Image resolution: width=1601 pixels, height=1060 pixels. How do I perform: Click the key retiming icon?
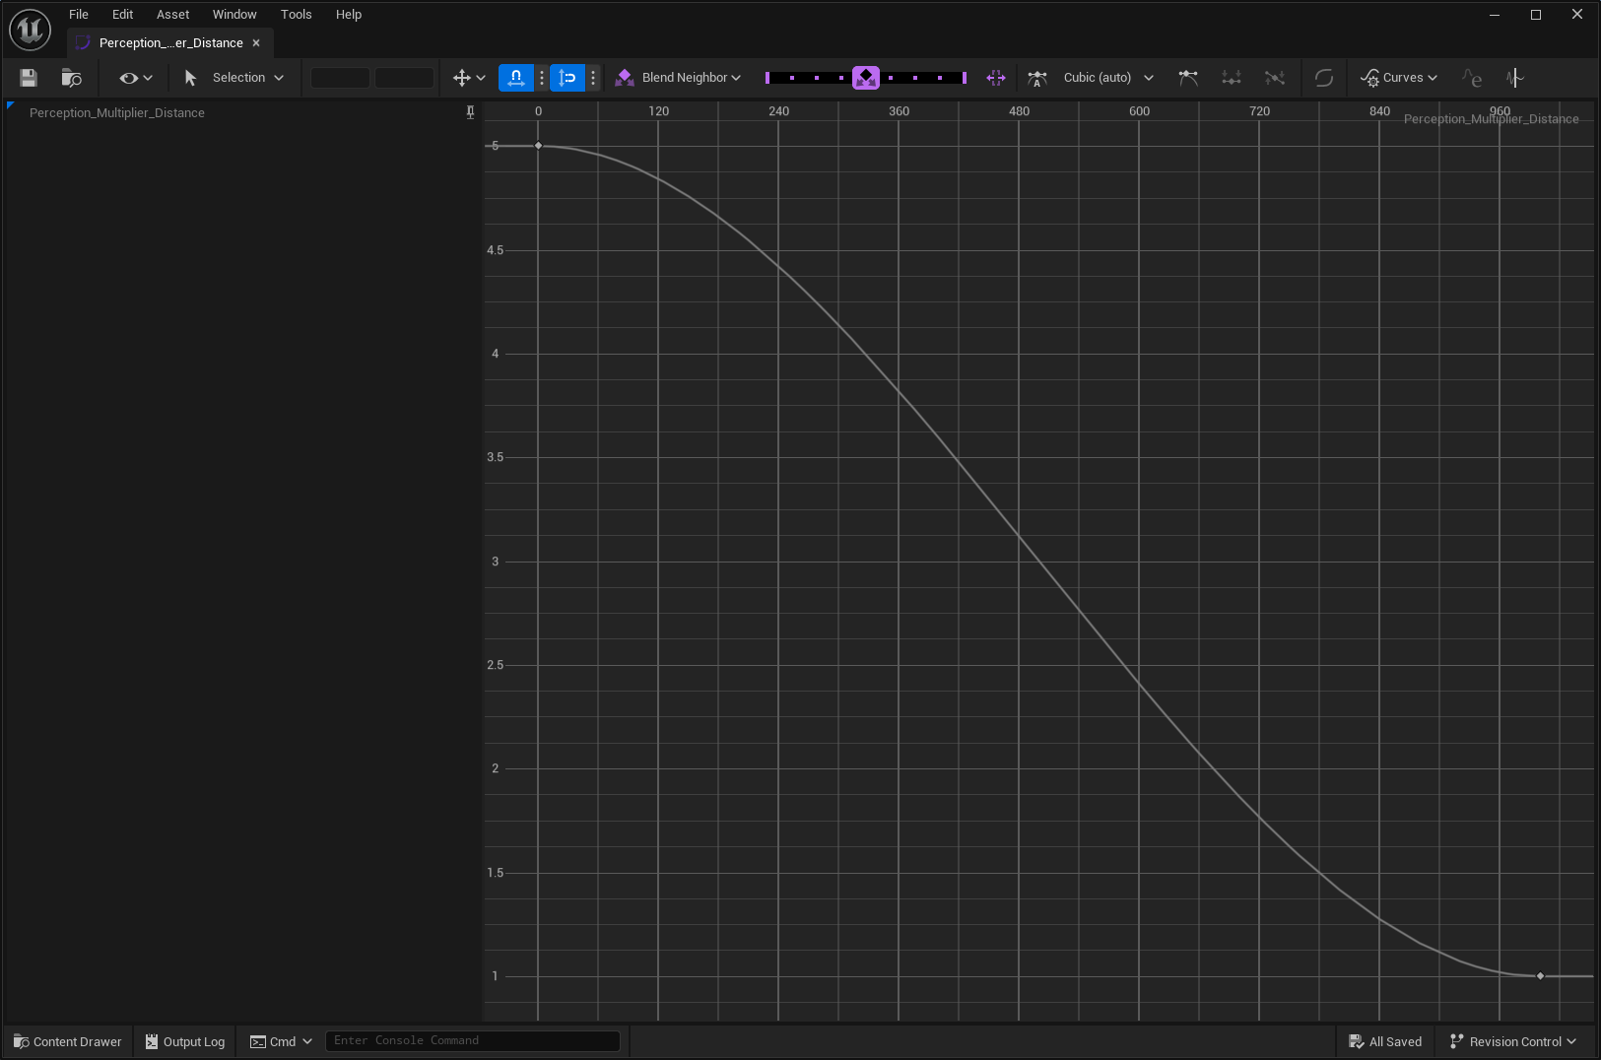(1517, 77)
